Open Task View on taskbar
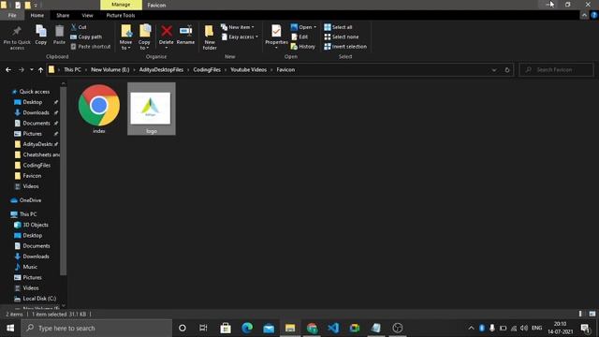 click(203, 328)
